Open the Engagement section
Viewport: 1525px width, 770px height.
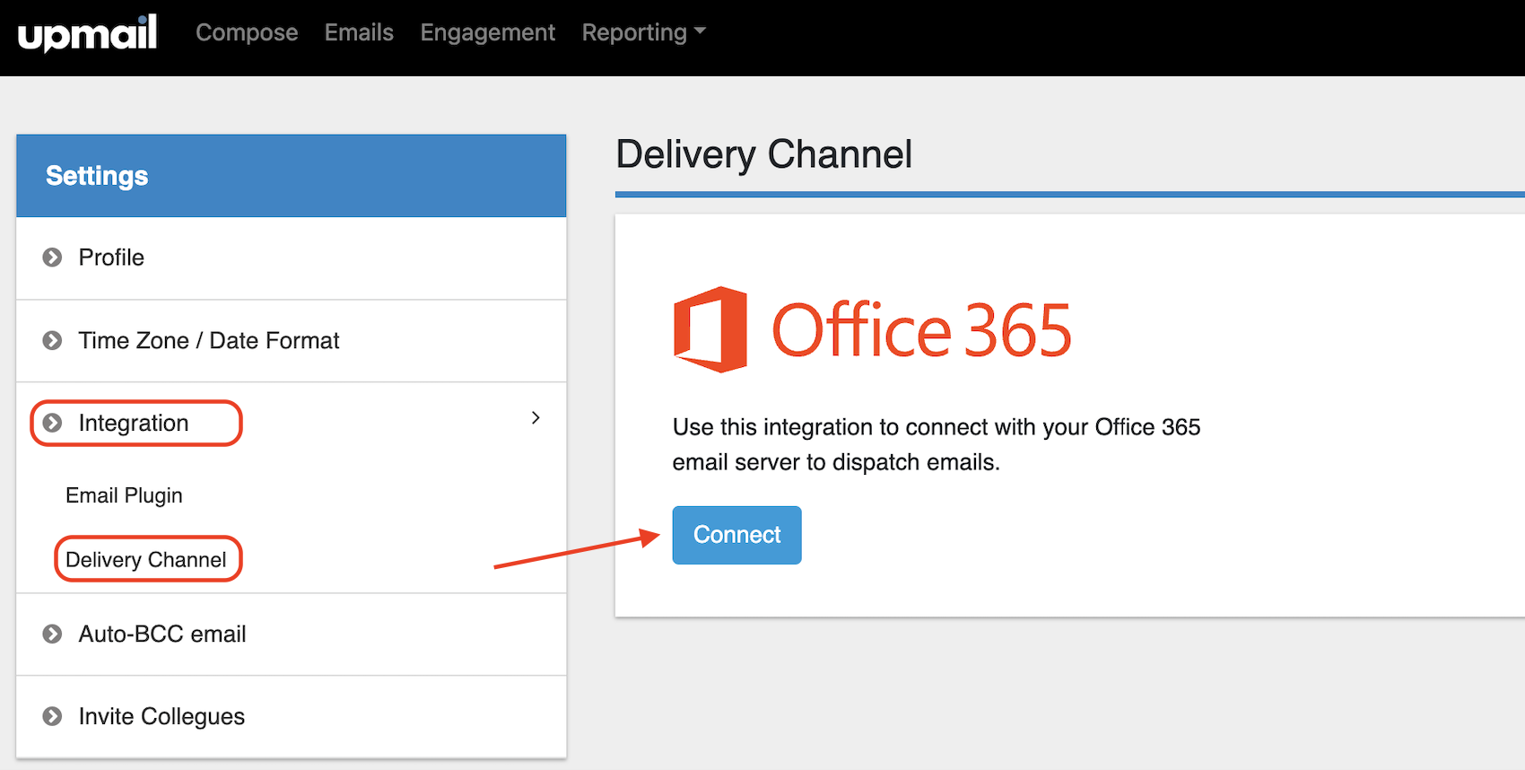click(487, 33)
